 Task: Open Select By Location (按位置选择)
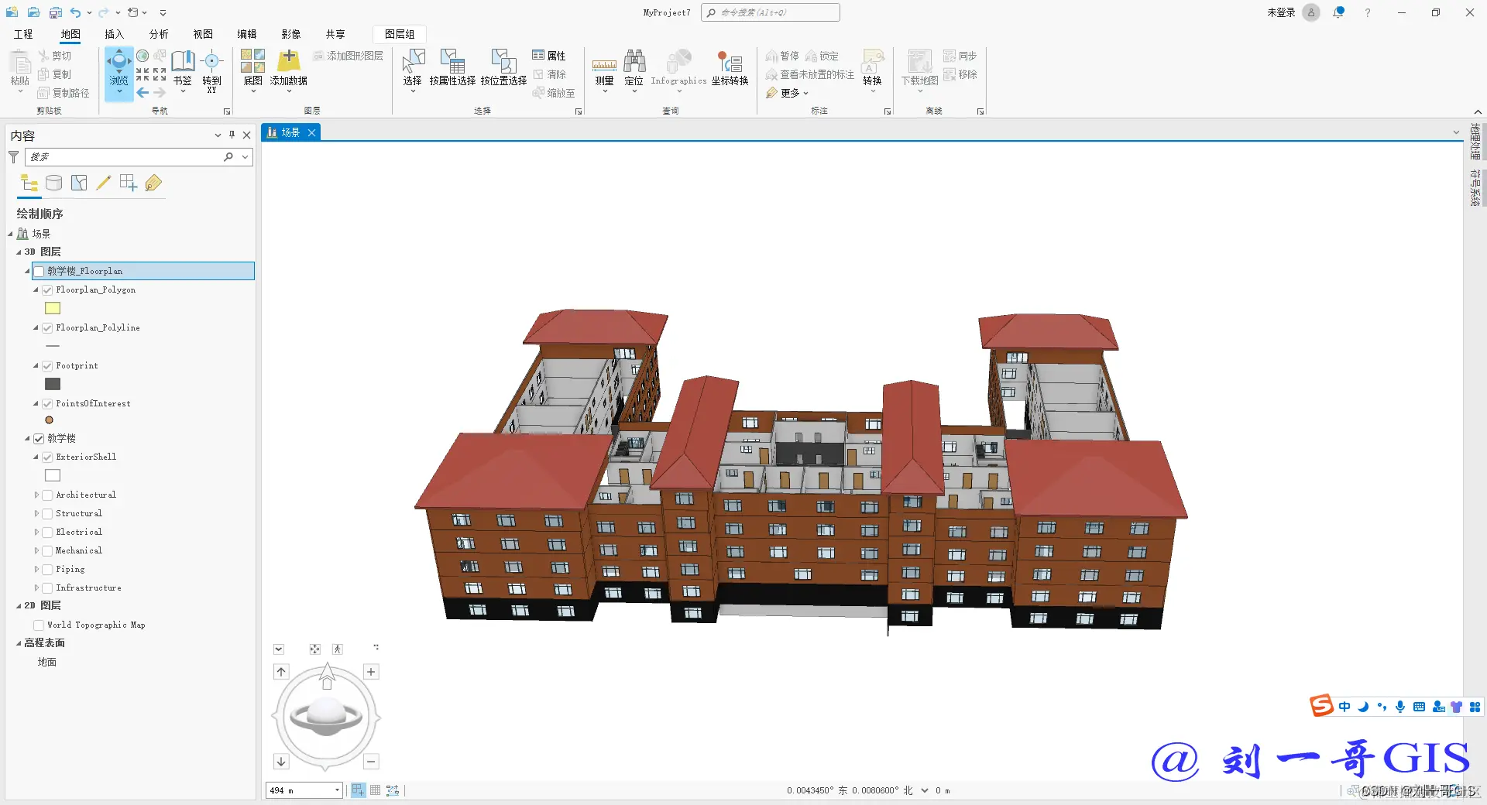click(x=503, y=68)
